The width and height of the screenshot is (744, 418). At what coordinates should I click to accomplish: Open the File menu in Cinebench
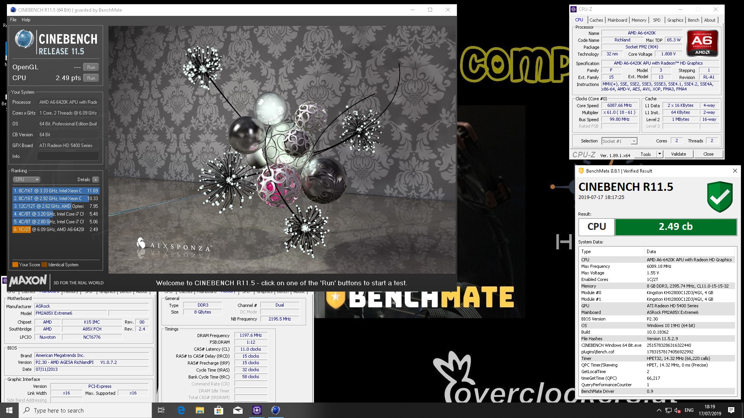[13, 20]
